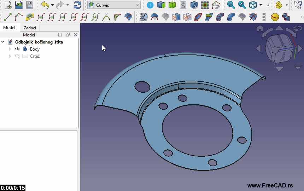Rotate view left with navigation cube left arrow
This screenshot has width=304, height=191.
point(258,48)
